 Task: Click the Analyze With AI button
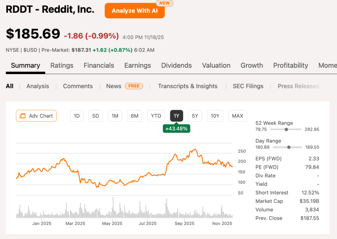[x=134, y=11]
